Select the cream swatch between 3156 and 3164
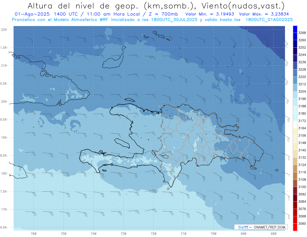This screenshot has height=237, width=307. (295, 132)
